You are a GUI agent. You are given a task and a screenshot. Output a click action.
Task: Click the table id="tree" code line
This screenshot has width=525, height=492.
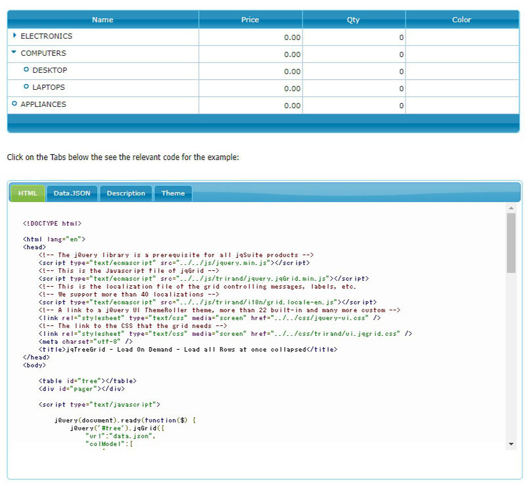tap(88, 381)
